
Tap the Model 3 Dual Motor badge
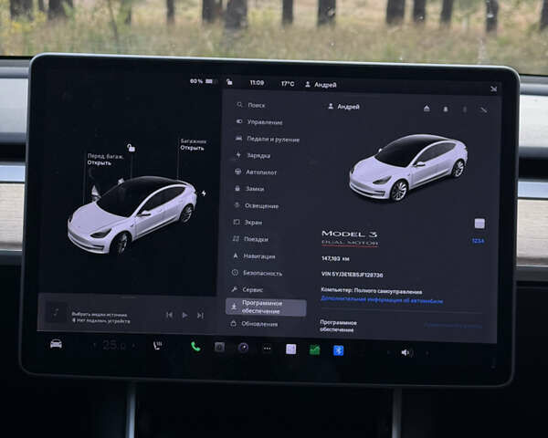pos(350,238)
